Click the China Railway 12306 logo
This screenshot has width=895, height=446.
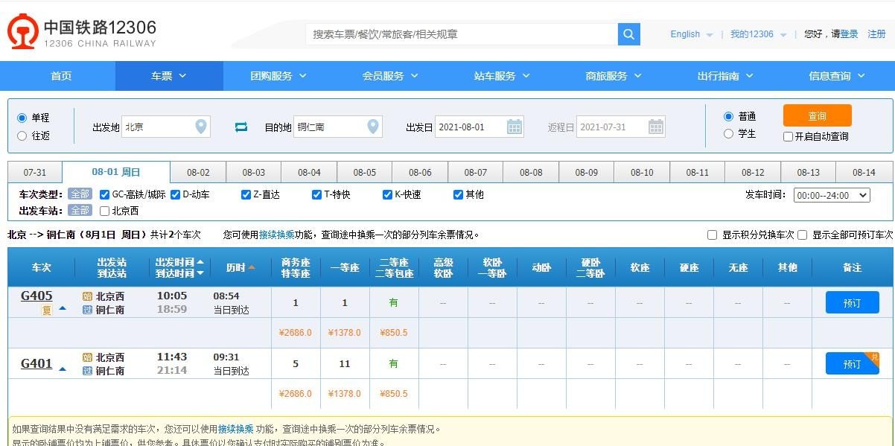22,33
